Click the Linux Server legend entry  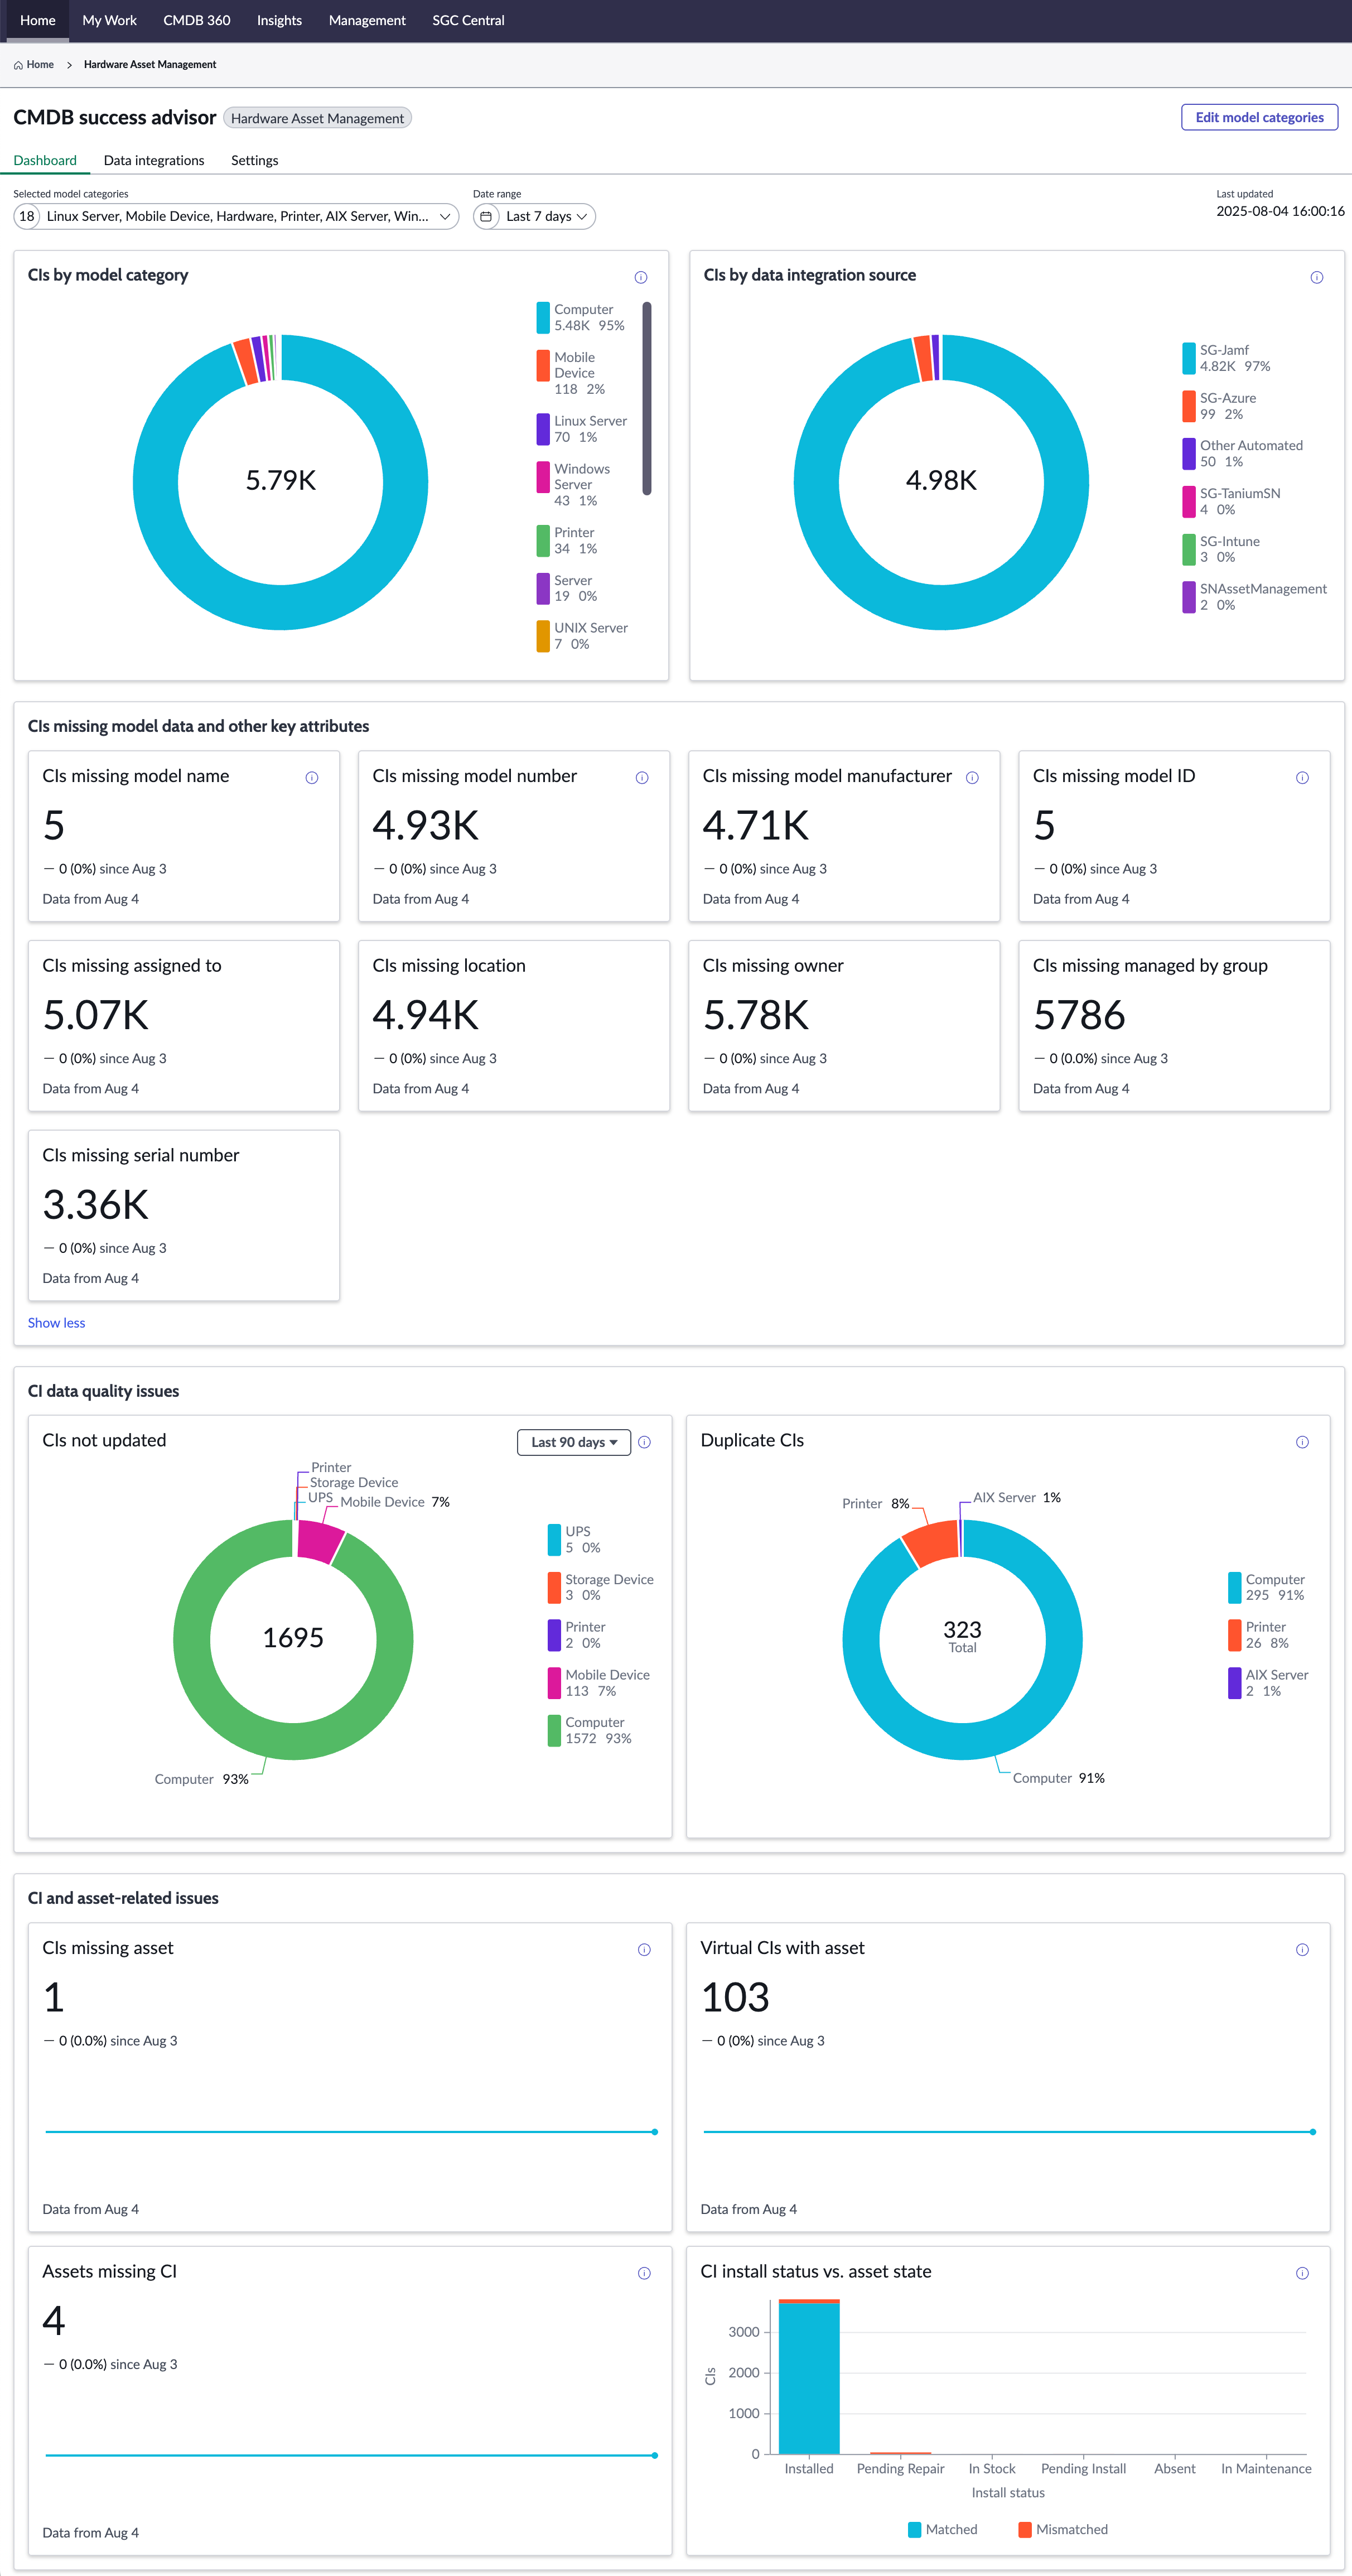pos(582,429)
